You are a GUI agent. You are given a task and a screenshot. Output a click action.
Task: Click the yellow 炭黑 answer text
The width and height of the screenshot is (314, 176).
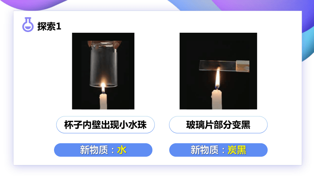[x=237, y=150]
